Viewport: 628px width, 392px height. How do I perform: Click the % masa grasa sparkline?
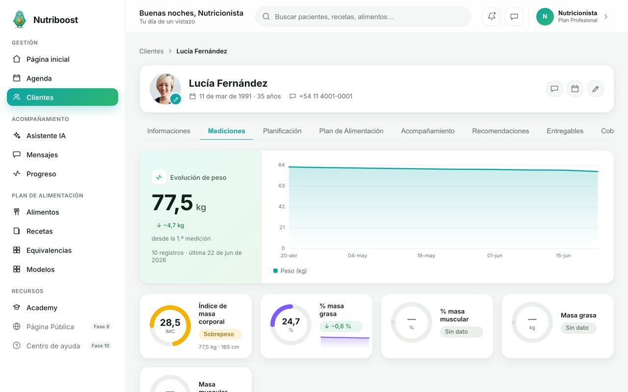click(344, 342)
